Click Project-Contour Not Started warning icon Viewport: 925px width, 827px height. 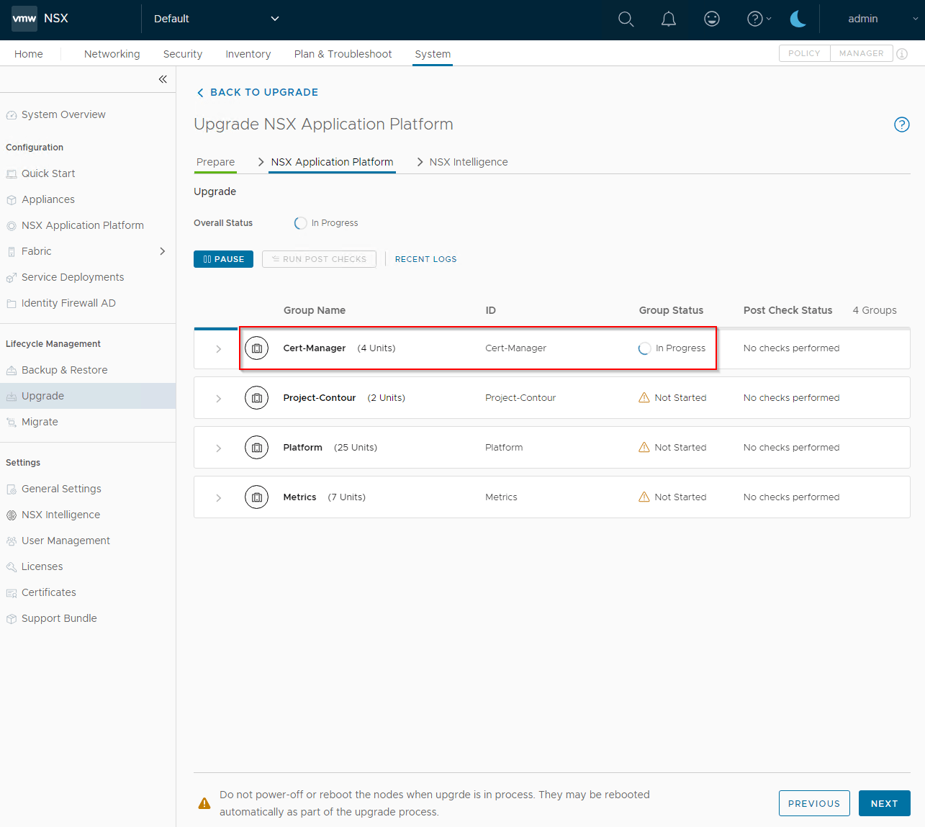click(644, 397)
